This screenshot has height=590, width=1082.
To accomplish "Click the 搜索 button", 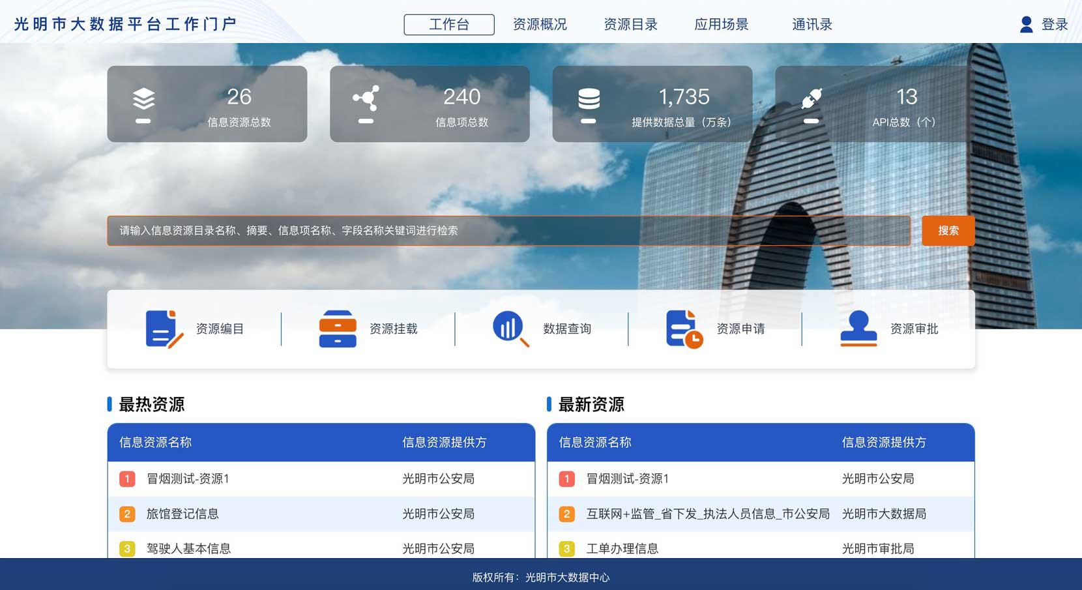I will pos(947,230).
